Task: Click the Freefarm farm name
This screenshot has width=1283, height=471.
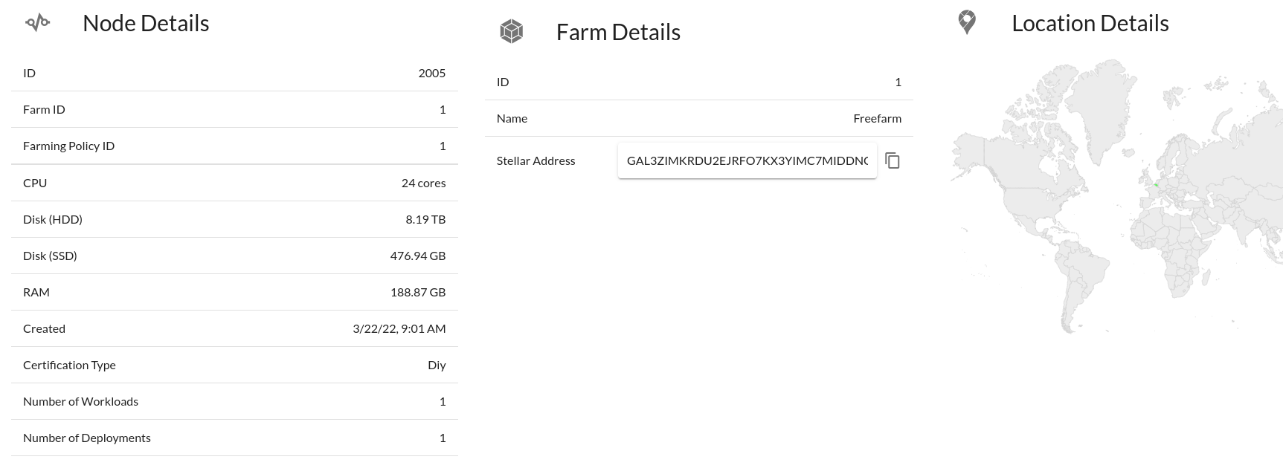Action: pyautogui.click(x=877, y=118)
